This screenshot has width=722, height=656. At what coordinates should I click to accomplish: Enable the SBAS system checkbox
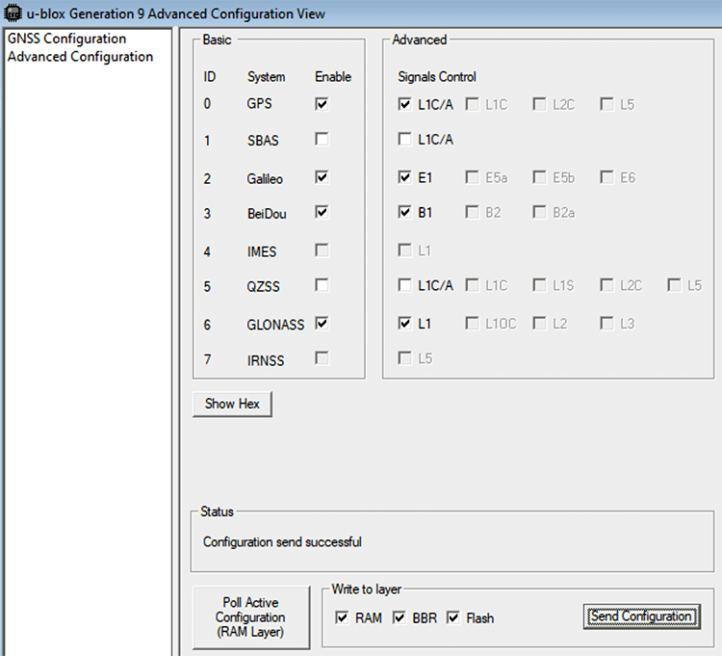click(322, 140)
